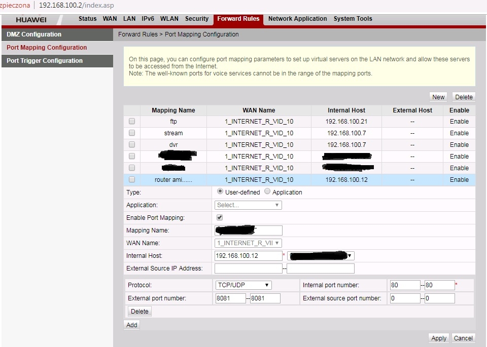This screenshot has width=487, height=347.
Task: Click the External Host column header
Action: (412, 110)
